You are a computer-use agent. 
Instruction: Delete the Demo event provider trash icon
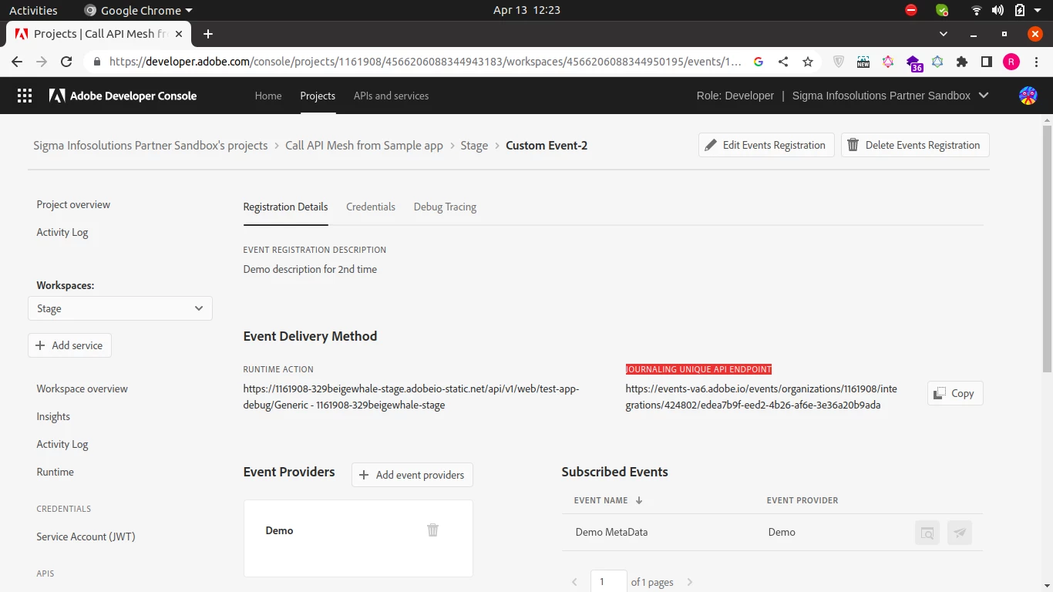[x=432, y=530]
